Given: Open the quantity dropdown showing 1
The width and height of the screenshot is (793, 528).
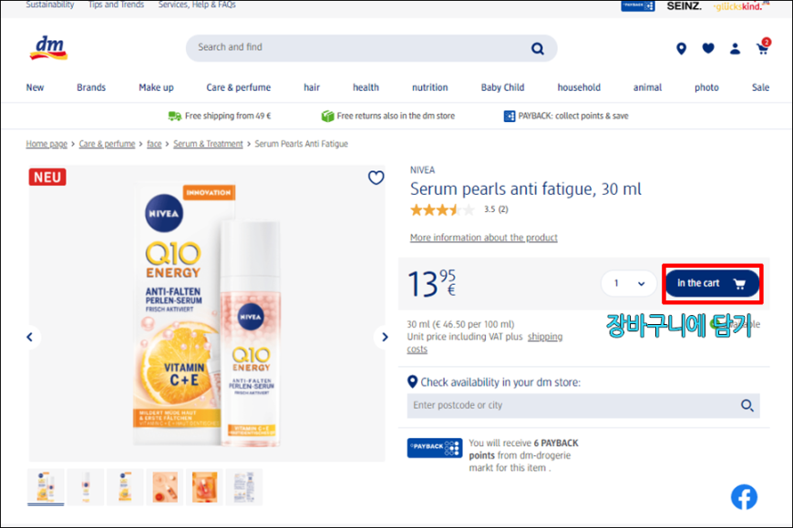Looking at the screenshot, I should tap(629, 283).
